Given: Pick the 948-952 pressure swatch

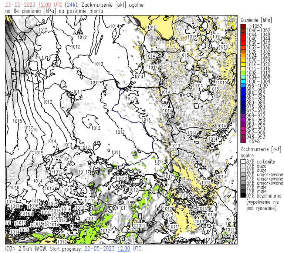Looking at the screenshot, I should [243, 137].
